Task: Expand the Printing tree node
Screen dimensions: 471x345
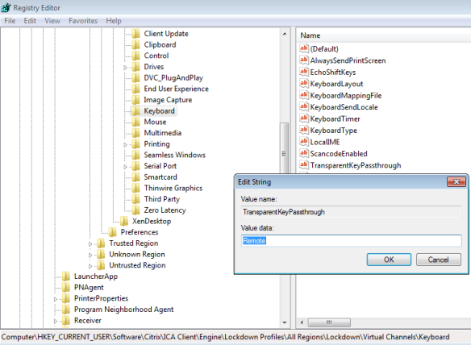Action: [x=126, y=144]
